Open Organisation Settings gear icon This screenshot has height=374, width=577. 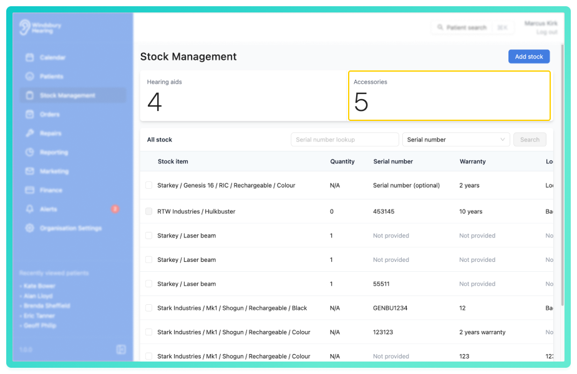click(30, 228)
